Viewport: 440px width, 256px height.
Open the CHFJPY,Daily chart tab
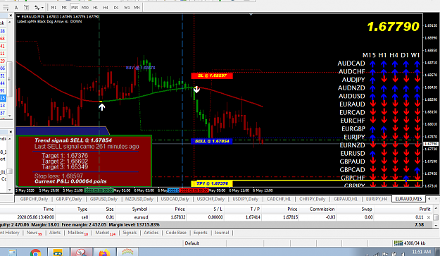tap(312, 199)
